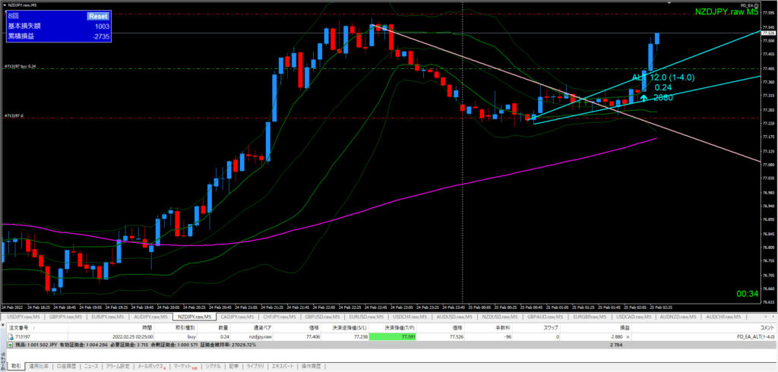Open the ライブラリ terminal tab
Image resolution: width=778 pixels, height=372 pixels.
(x=255, y=367)
